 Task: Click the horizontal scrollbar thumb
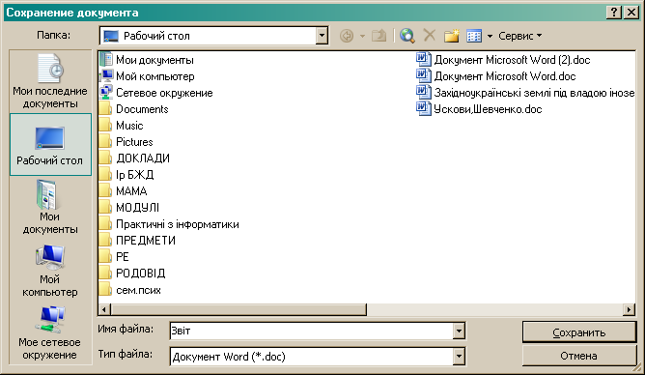[238, 309]
